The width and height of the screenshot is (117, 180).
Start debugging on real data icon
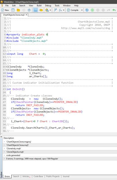pyautogui.click(x=87, y=10)
